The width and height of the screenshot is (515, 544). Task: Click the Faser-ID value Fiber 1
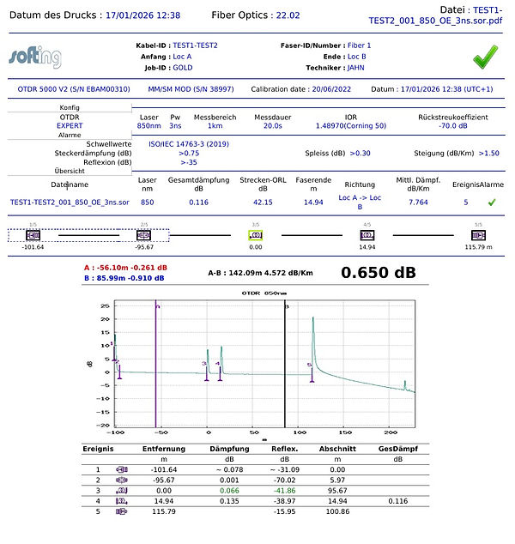(359, 45)
